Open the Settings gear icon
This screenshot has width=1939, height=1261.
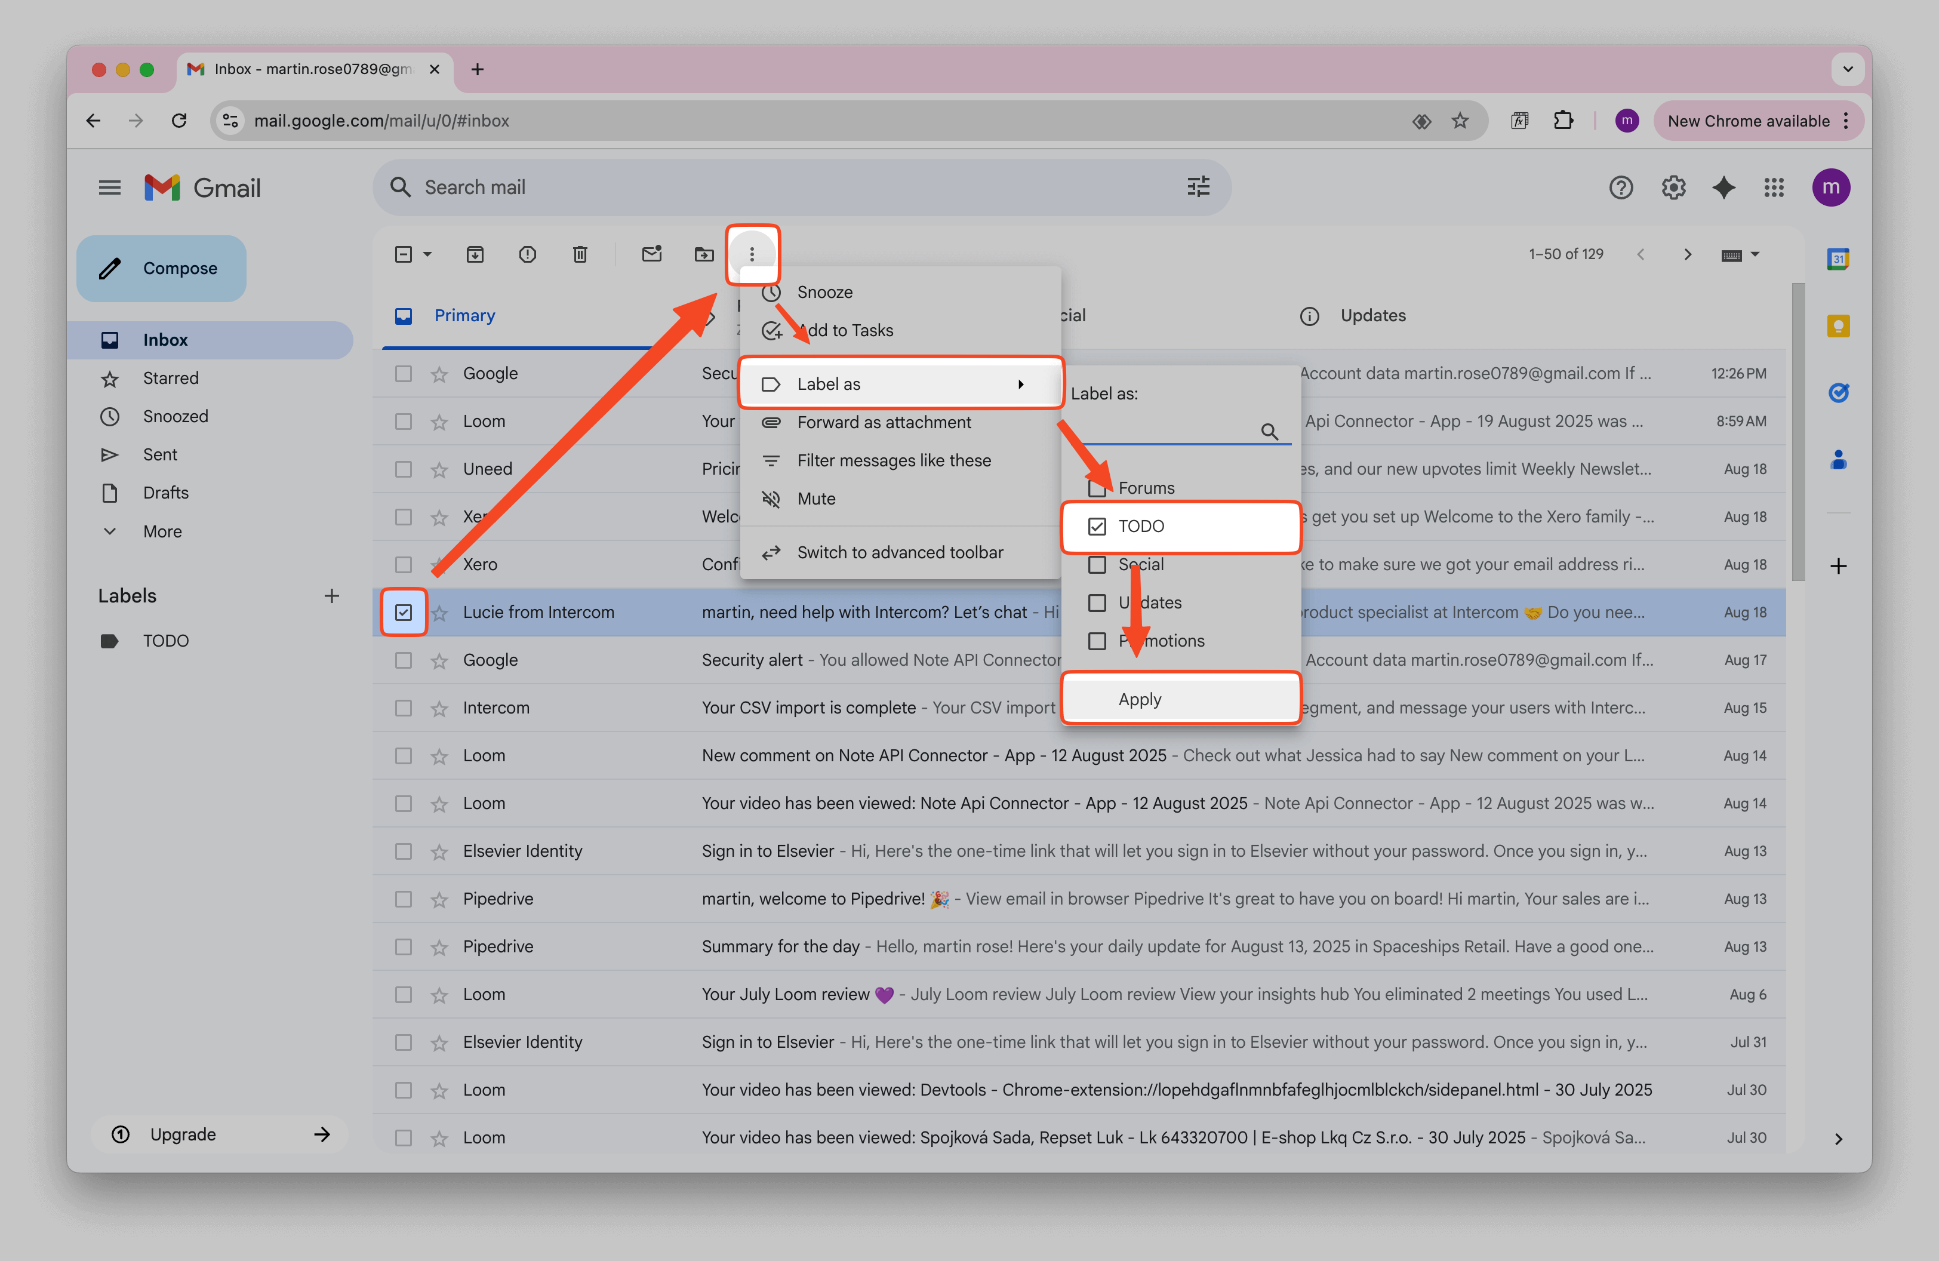click(1673, 188)
